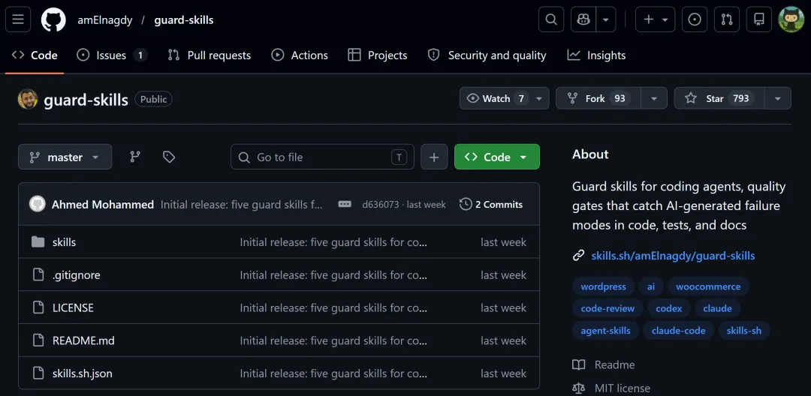Open commit message in the LICENSE row
This screenshot has width=811, height=396.
point(333,307)
